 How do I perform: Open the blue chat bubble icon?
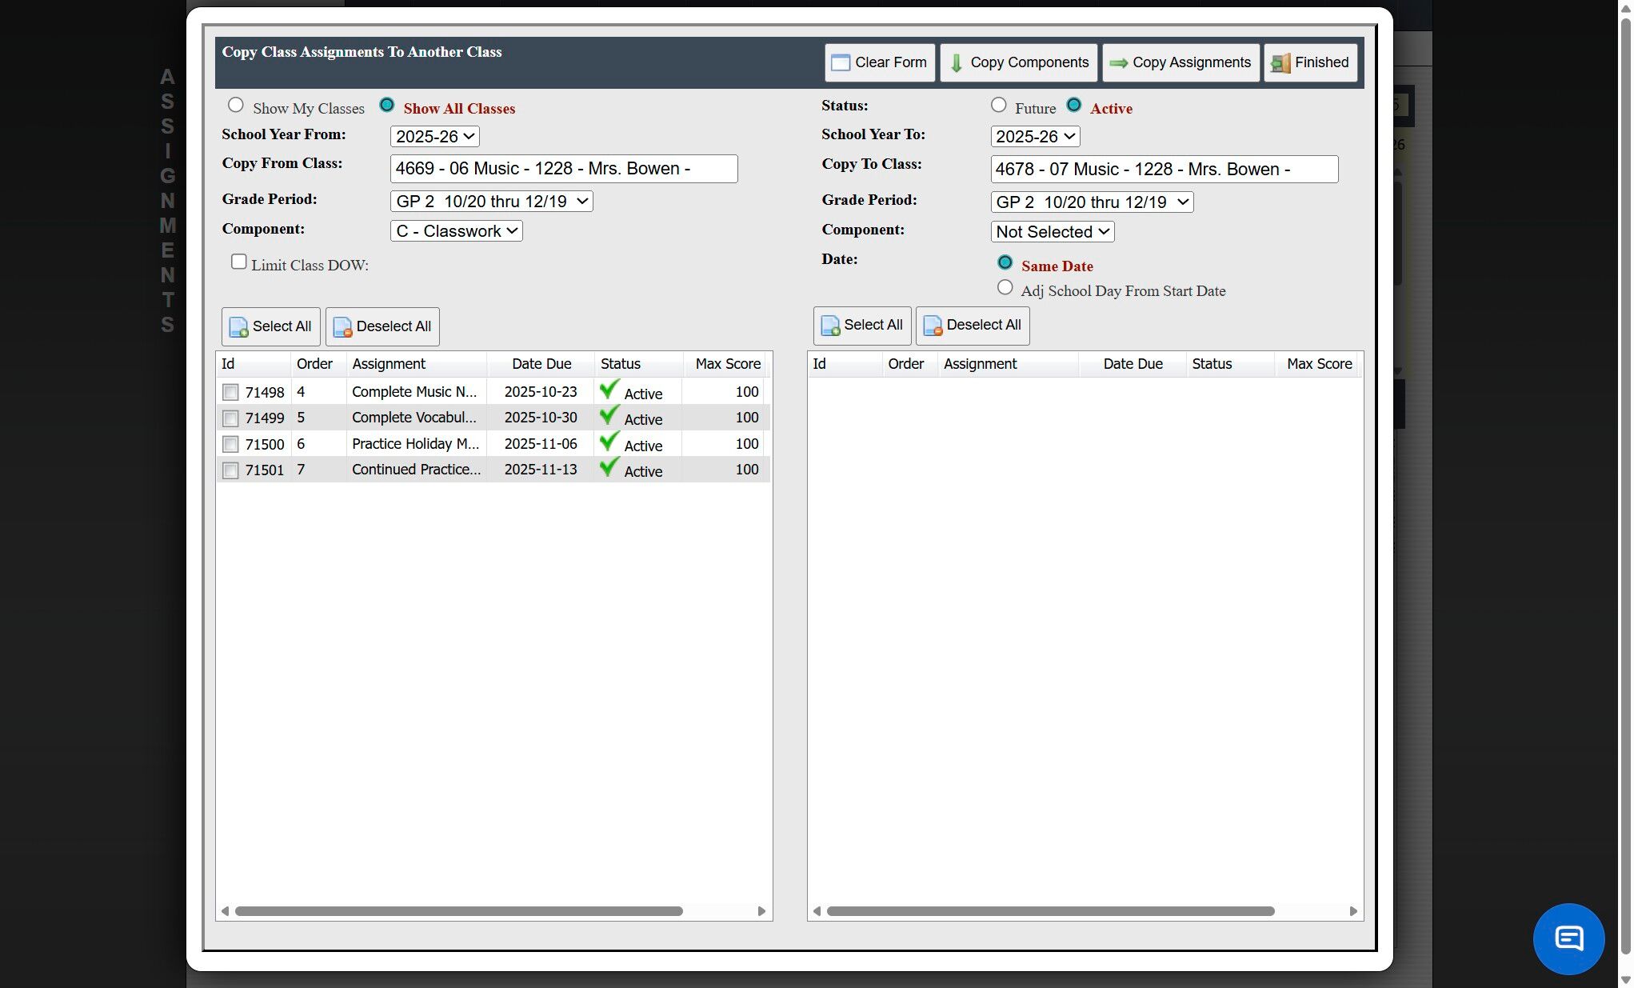[x=1568, y=938]
